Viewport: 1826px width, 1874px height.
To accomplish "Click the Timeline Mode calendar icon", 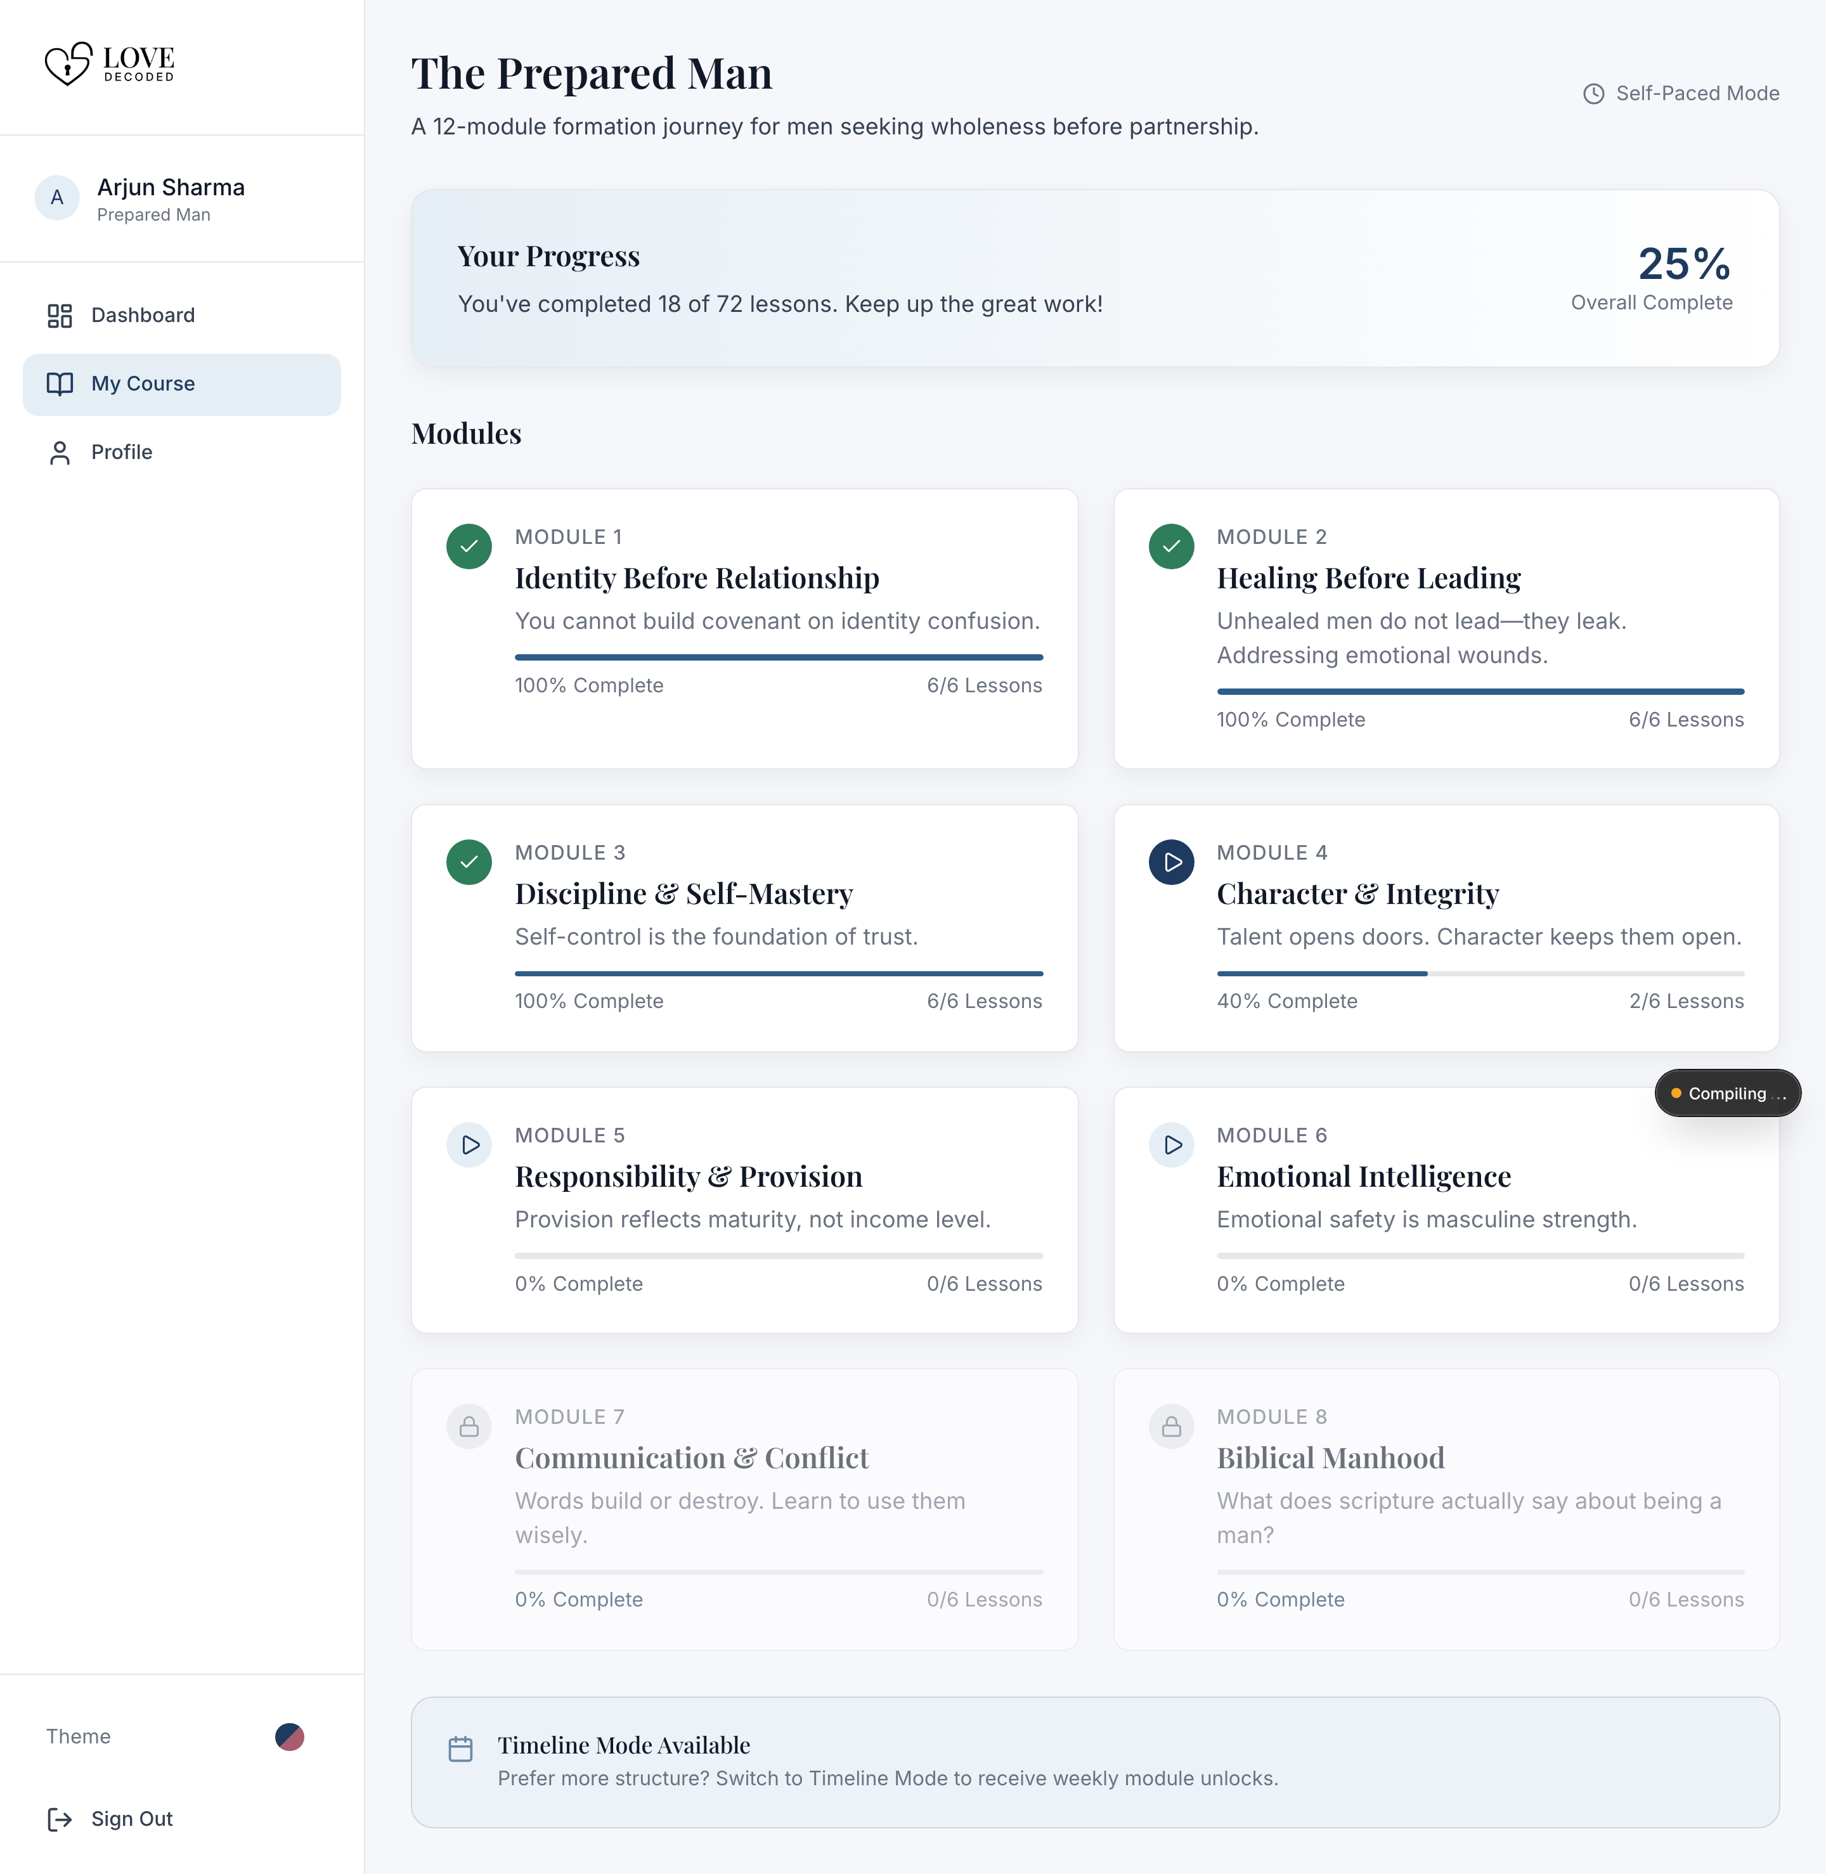I will click(x=460, y=1748).
